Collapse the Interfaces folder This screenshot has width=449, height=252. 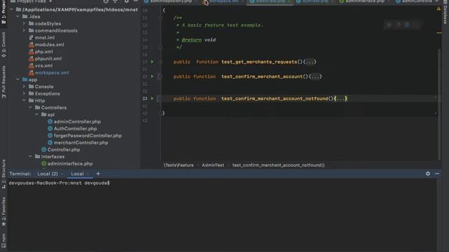[30, 156]
